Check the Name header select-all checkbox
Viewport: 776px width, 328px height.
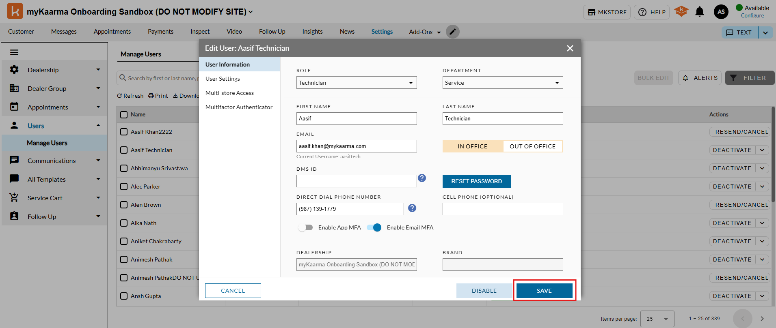tap(124, 115)
